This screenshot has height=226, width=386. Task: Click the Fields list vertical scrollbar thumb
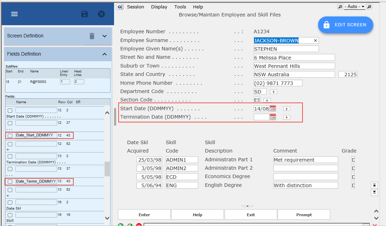click(x=107, y=169)
